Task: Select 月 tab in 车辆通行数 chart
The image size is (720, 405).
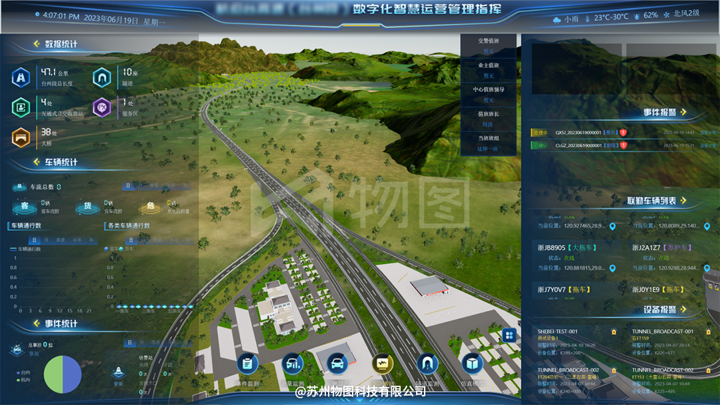Action: coord(47,240)
